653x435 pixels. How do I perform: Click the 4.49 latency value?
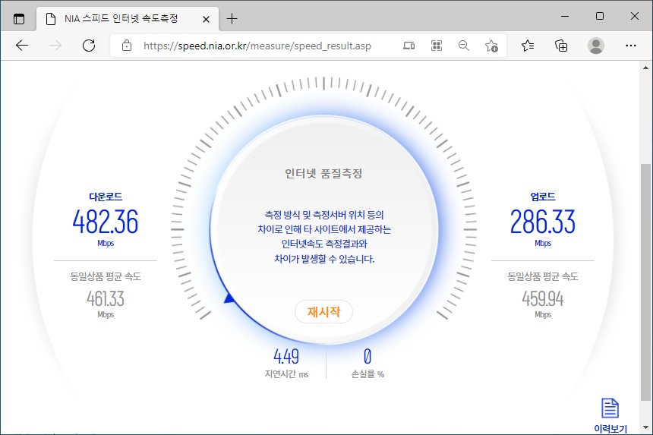point(286,356)
